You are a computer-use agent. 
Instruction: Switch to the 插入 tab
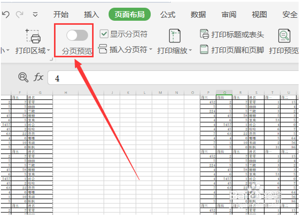[x=91, y=14]
